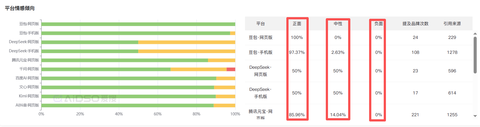Click the table scroll-up arrow
Image resolution: width=480 pixels, height=127 pixels.
pos(475,34)
